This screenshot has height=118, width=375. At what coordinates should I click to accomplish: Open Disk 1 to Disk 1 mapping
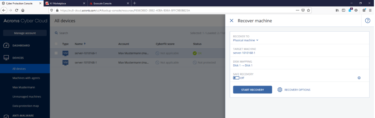pos(243,65)
